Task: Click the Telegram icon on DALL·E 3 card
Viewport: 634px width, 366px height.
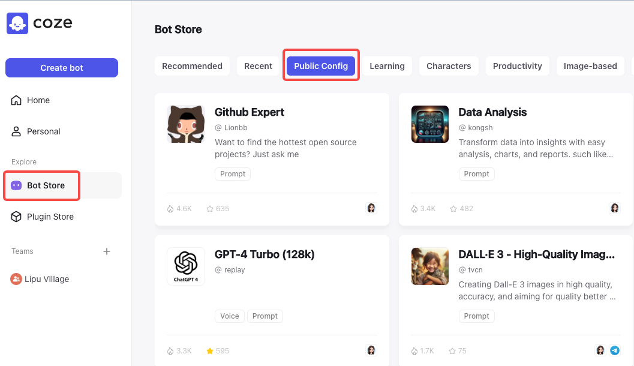Action: 615,350
